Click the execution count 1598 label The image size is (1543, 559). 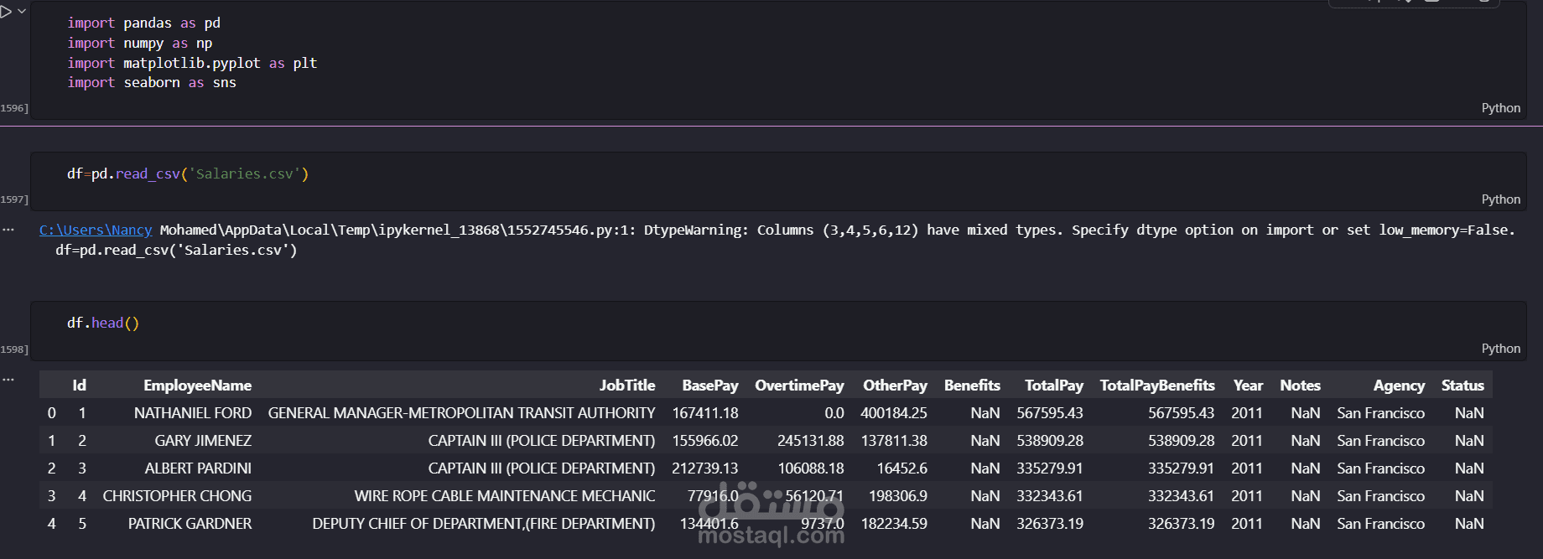[14, 349]
